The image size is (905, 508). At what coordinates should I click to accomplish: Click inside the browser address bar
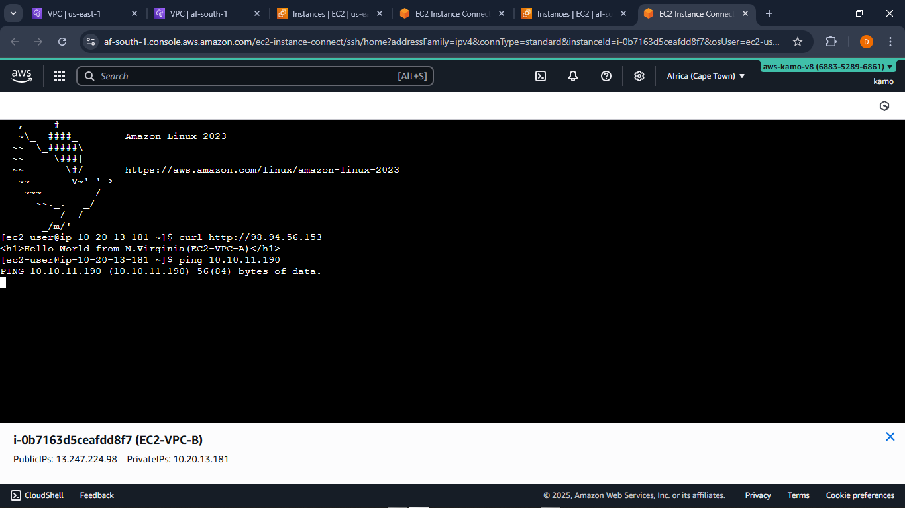pyautogui.click(x=398, y=41)
